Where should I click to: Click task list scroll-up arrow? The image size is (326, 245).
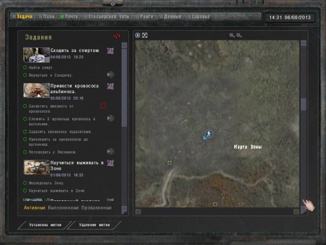124,45
